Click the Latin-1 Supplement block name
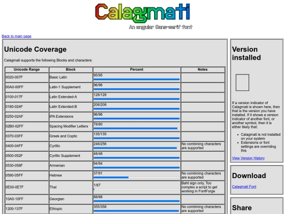The width and height of the screenshot is (285, 214). pos(65,87)
